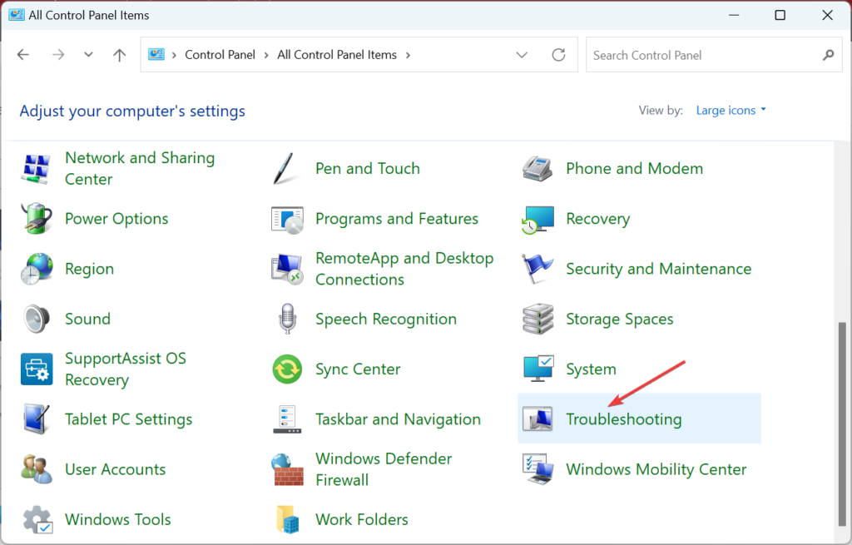Click the Recovery monitor icon
Image resolution: width=852 pixels, height=545 pixels.
click(x=537, y=219)
